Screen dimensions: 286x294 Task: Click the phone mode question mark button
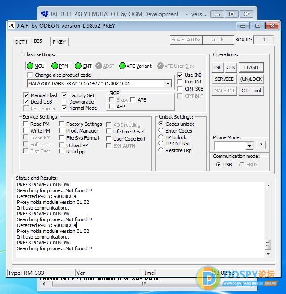261,145
